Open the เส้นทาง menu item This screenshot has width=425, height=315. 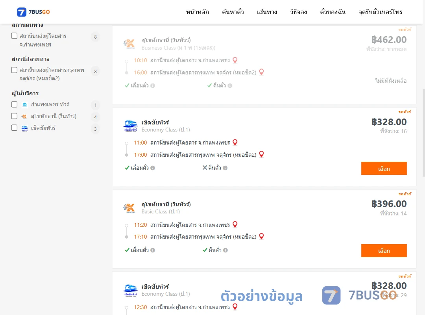coord(267,12)
